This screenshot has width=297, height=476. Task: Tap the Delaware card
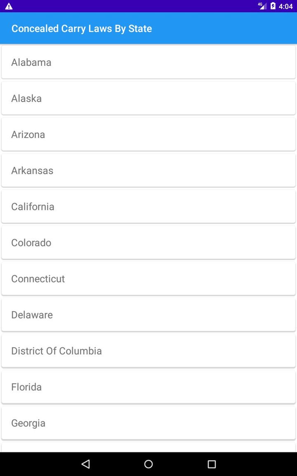point(148,315)
